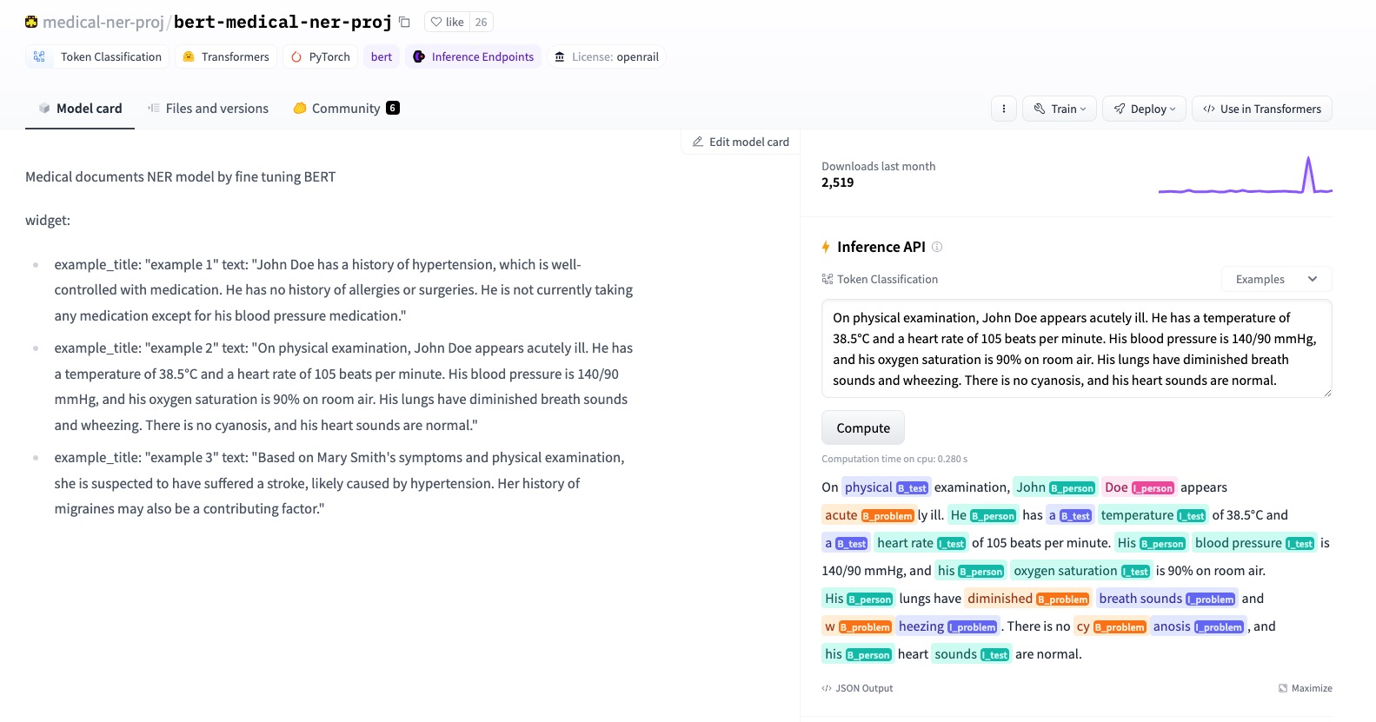Click the 'acute B_problem' entity highlight
The height and width of the screenshot is (722, 1376).
(x=868, y=515)
